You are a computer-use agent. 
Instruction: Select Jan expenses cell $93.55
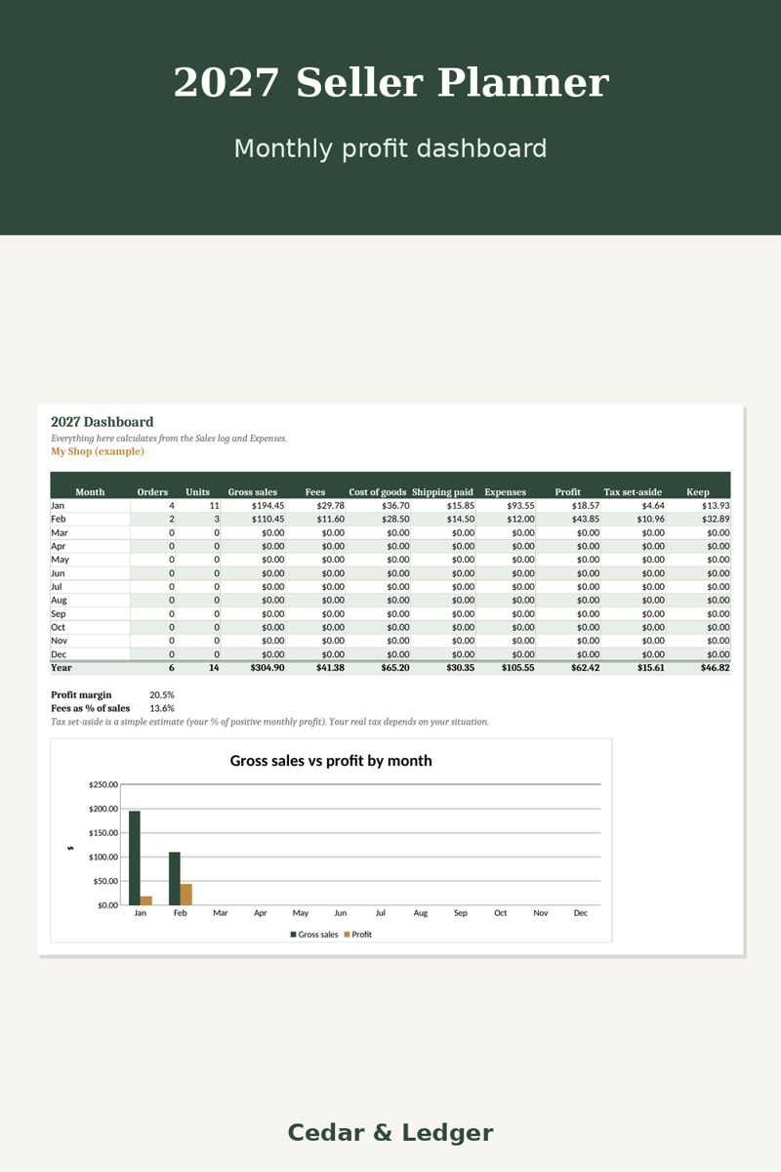[521, 506]
